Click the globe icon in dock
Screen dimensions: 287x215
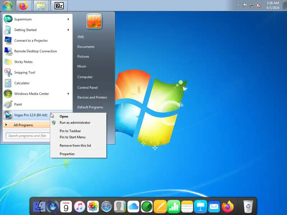(53, 207)
